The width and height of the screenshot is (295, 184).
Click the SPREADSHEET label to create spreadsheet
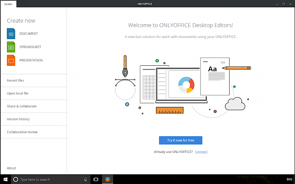point(30,47)
